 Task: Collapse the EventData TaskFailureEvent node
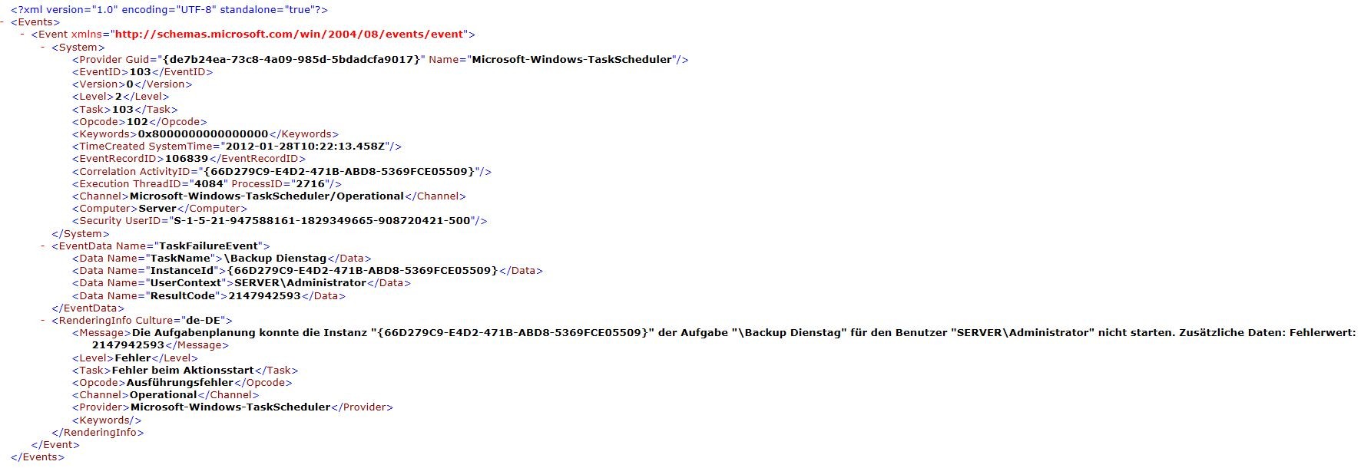tap(43, 246)
